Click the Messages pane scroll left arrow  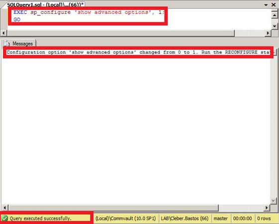4,208
